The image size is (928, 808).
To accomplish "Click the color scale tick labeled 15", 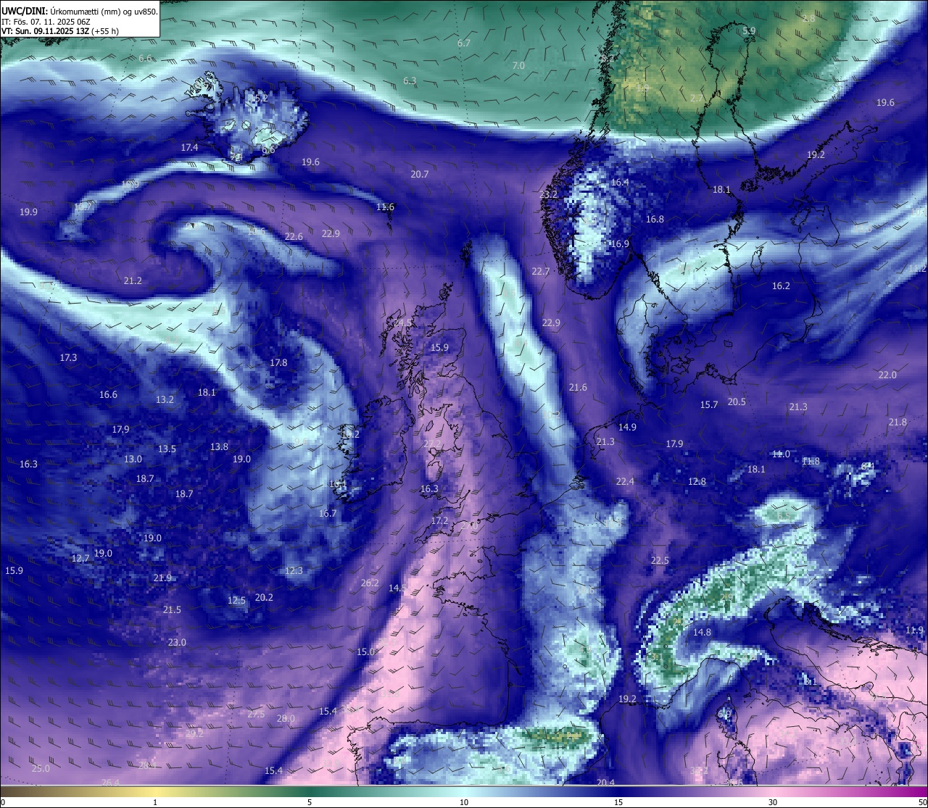I will tap(618, 802).
